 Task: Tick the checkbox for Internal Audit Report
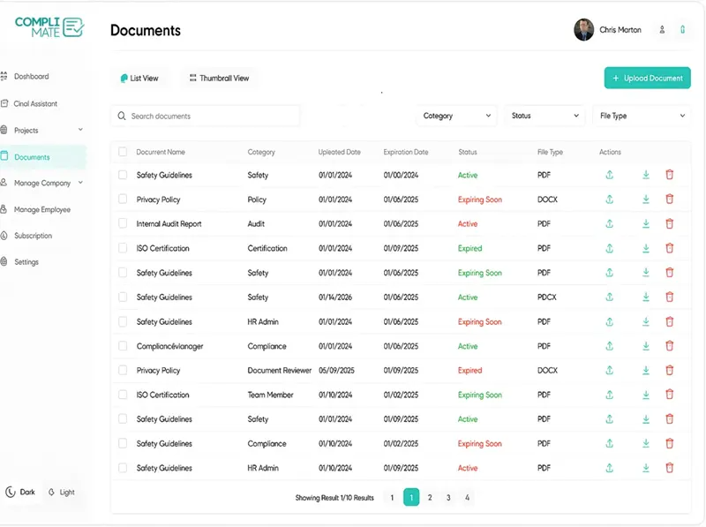[x=123, y=223]
